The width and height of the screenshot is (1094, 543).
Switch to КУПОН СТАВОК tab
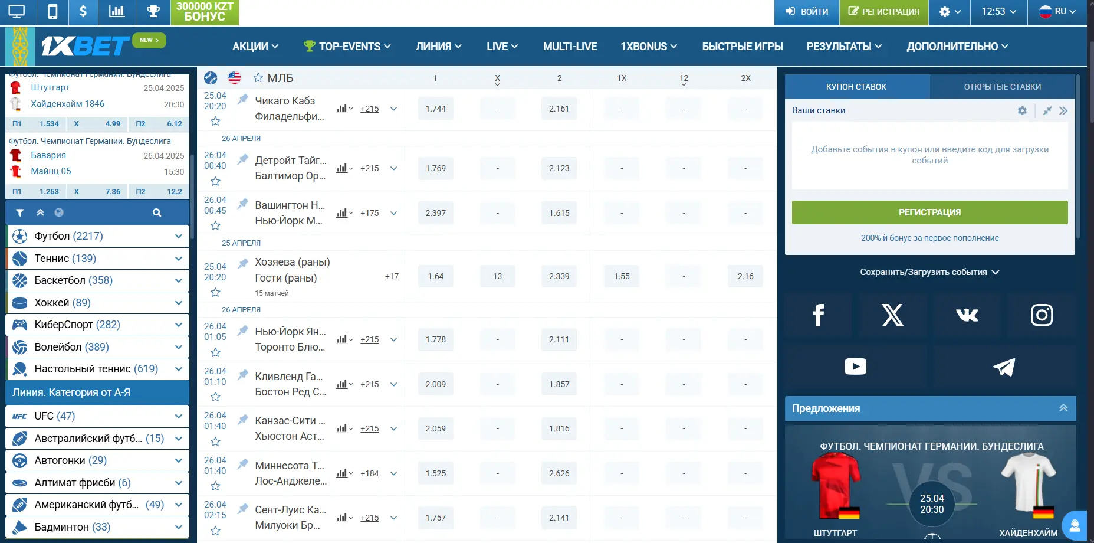pos(856,87)
